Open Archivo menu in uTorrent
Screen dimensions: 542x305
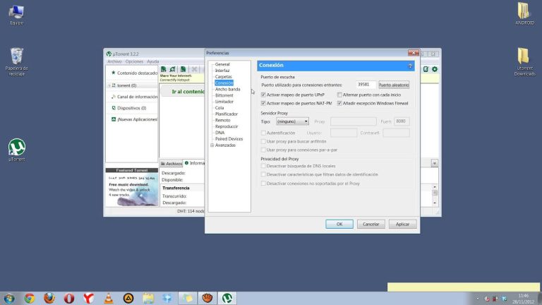[114, 61]
